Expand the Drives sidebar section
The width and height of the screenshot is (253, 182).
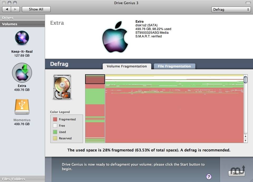[22, 18]
